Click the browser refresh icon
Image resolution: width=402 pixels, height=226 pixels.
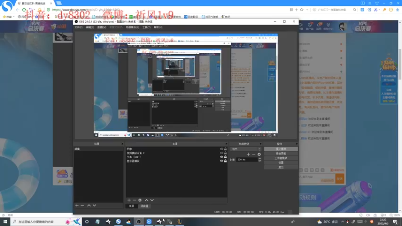tap(24, 10)
